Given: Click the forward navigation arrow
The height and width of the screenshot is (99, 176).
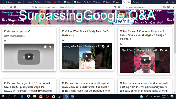Looking at the screenshot, I should tap(7, 7).
